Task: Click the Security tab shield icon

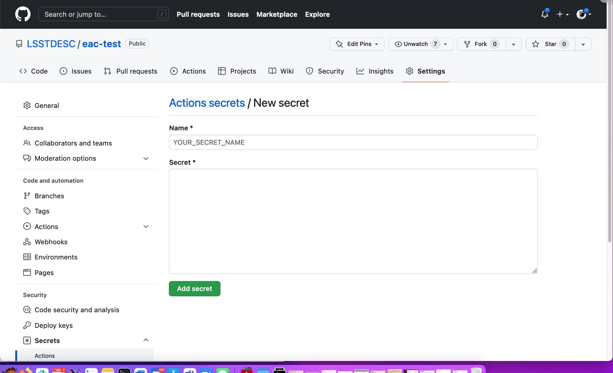Action: point(309,71)
